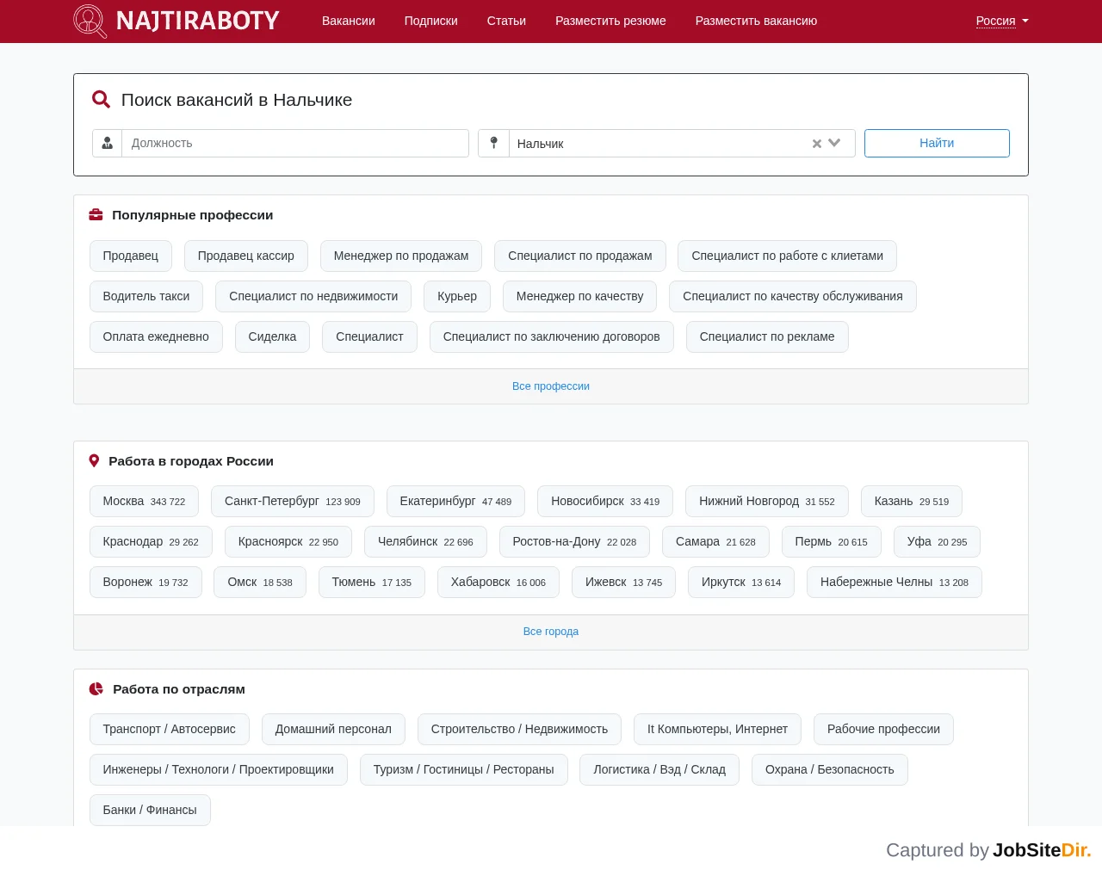Select the Продавец кассир profession
Image resolution: width=1102 pixels, height=876 pixels.
[246, 256]
